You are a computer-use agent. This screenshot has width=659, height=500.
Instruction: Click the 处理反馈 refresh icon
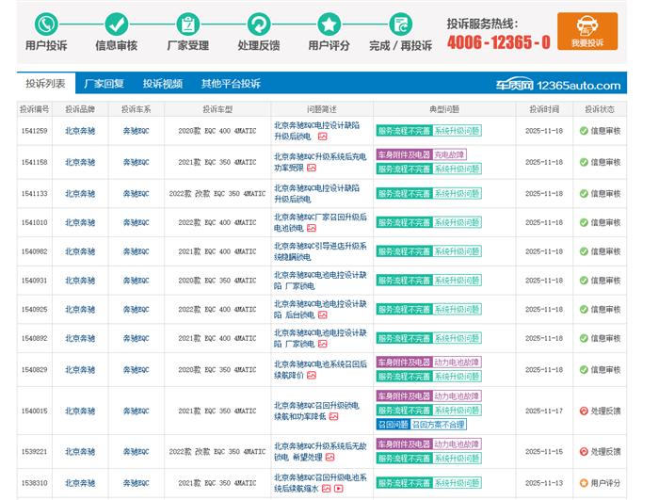click(x=258, y=24)
